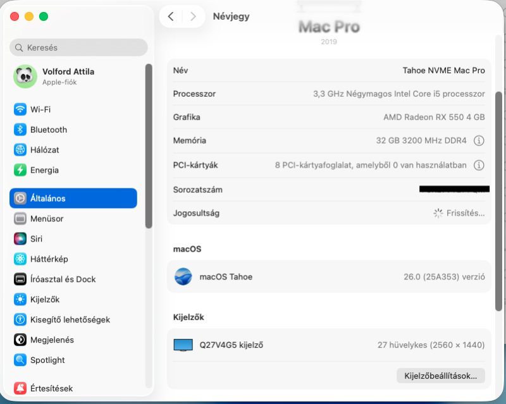The width and height of the screenshot is (506, 404).
Task: Open Wi-Fi settings icon in sidebar
Action: coord(20,109)
